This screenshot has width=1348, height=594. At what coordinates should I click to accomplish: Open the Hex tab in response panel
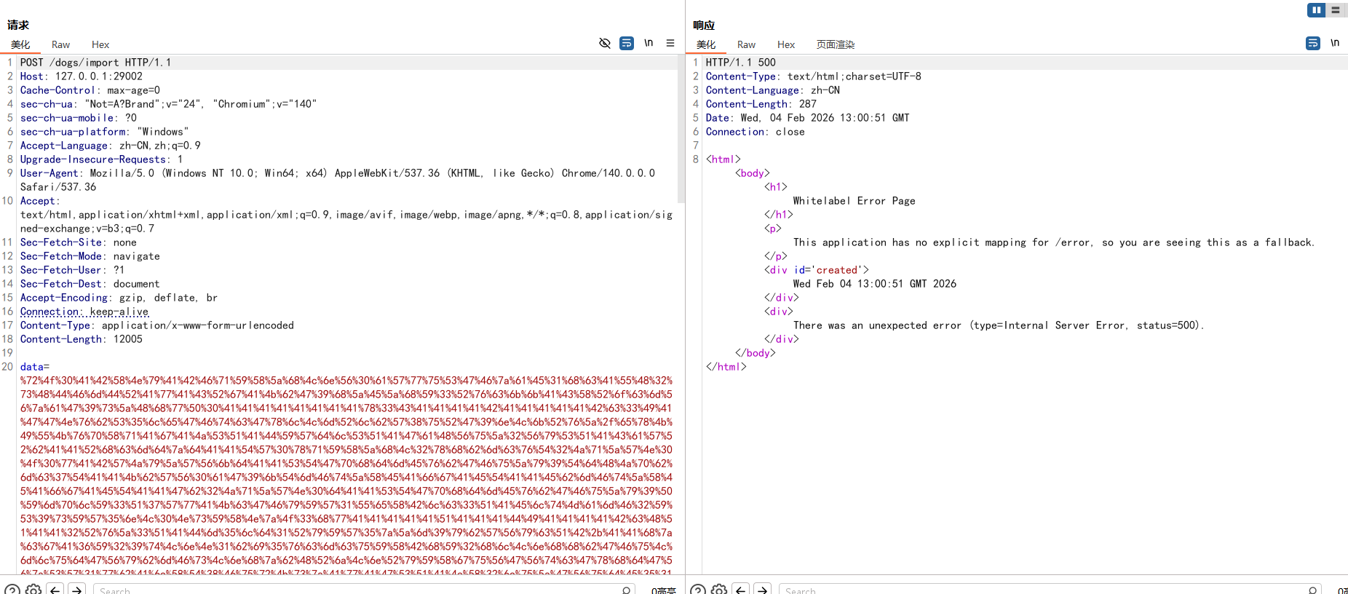786,44
